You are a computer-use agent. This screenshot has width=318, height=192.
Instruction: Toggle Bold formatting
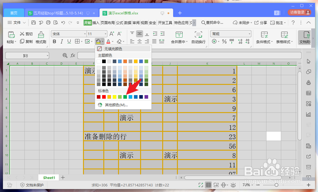point(54,41)
